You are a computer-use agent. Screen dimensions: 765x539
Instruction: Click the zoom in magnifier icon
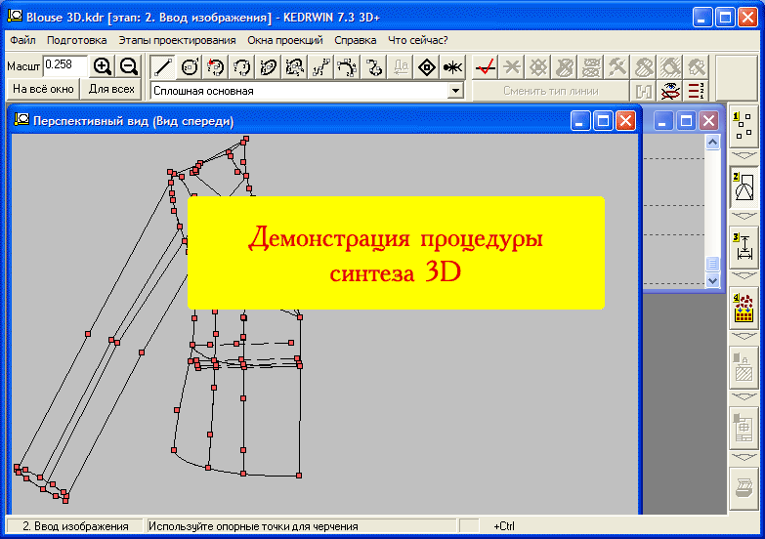(x=103, y=66)
